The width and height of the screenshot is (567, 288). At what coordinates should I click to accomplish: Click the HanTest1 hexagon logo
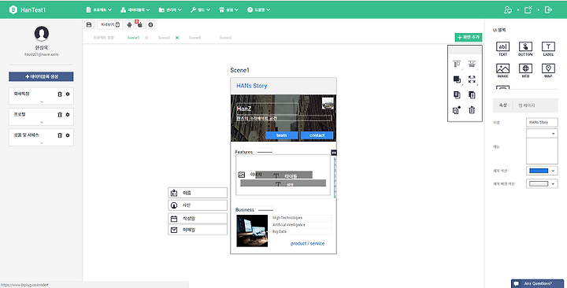pos(13,10)
